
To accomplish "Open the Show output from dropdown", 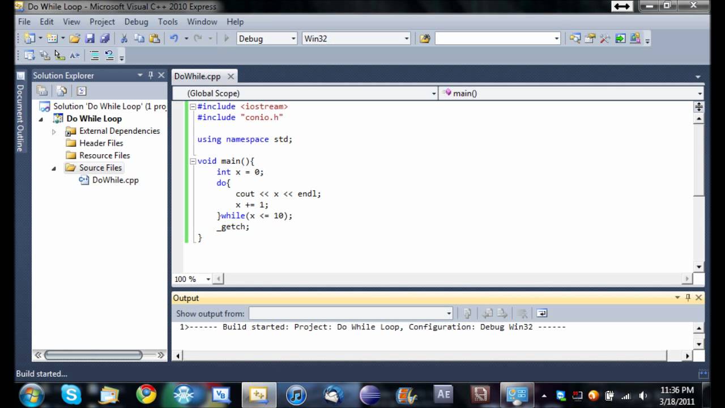I will click(x=449, y=313).
